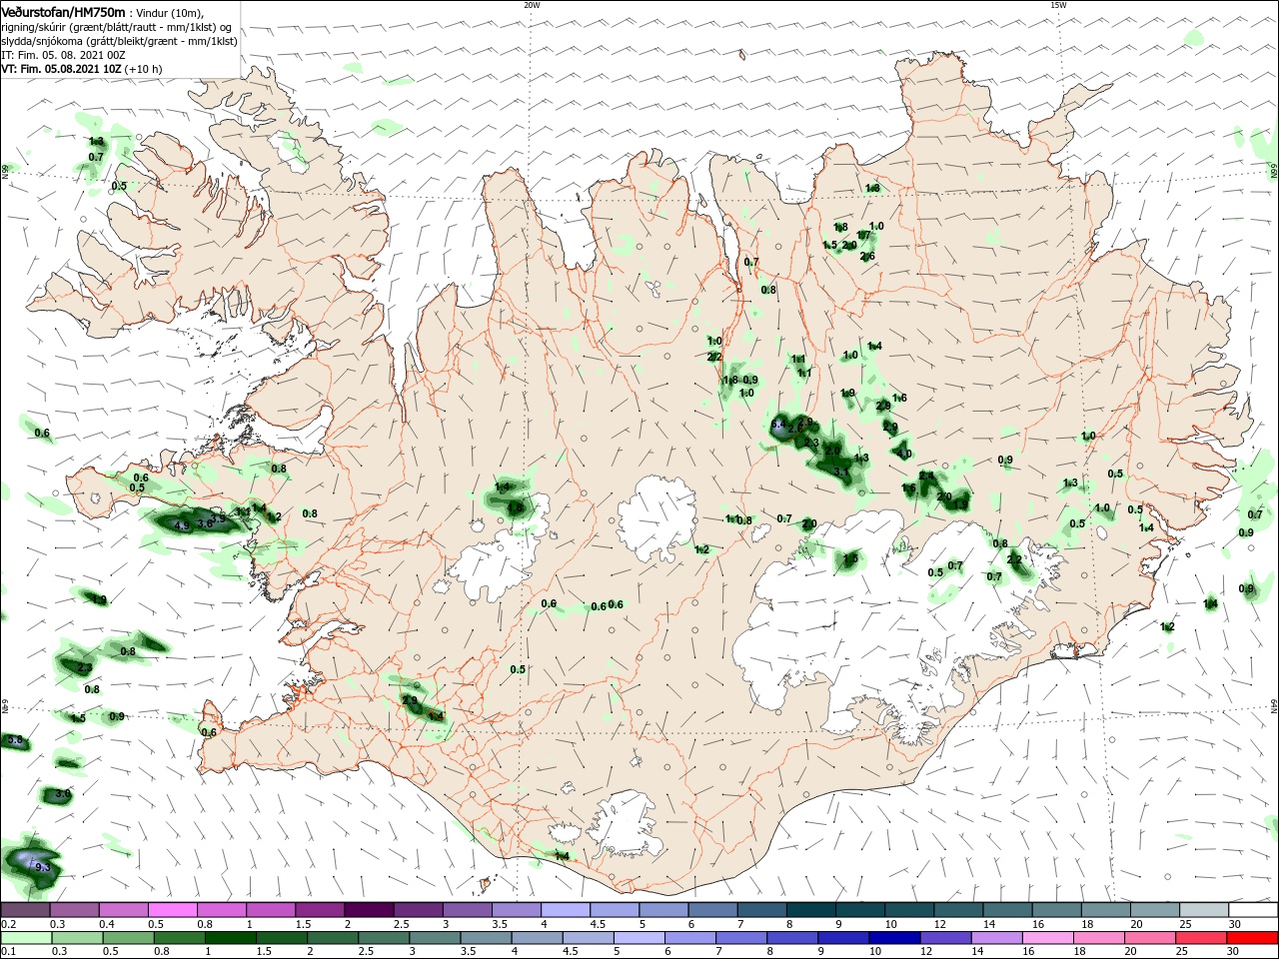Click the Veðurstofan/HM750m title text

pyautogui.click(x=63, y=11)
